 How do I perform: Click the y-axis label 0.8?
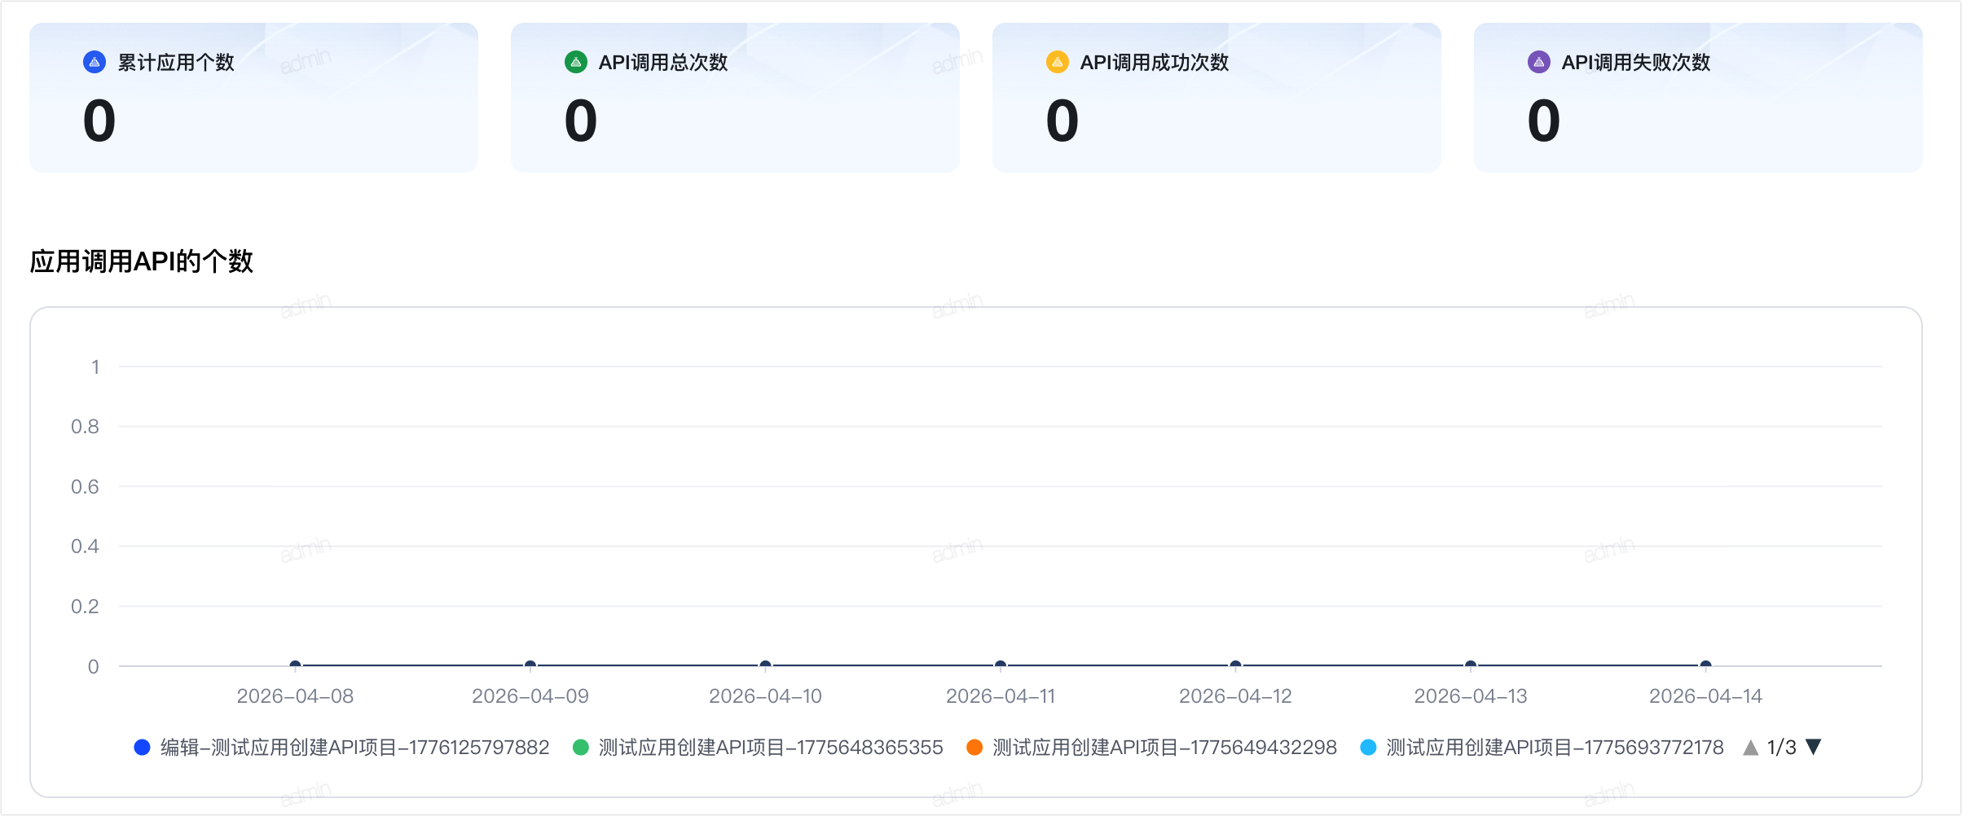point(85,427)
